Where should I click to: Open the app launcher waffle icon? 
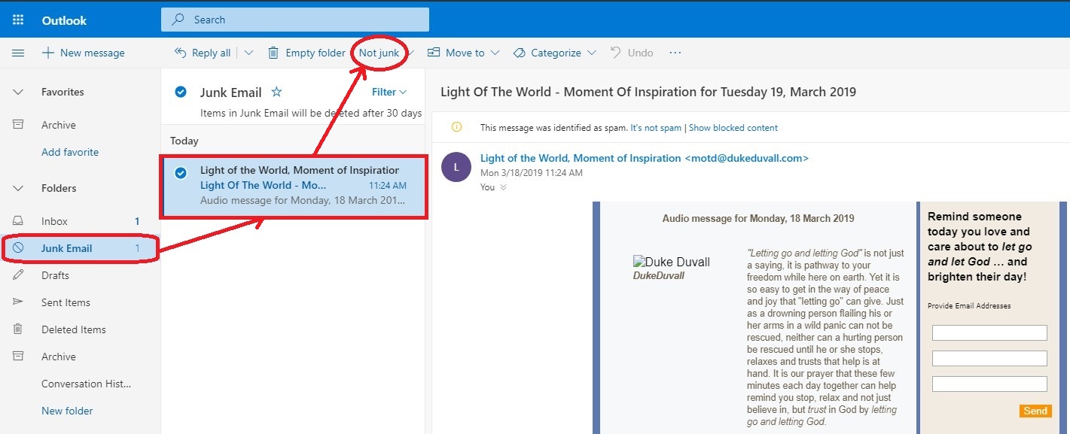pyautogui.click(x=18, y=20)
